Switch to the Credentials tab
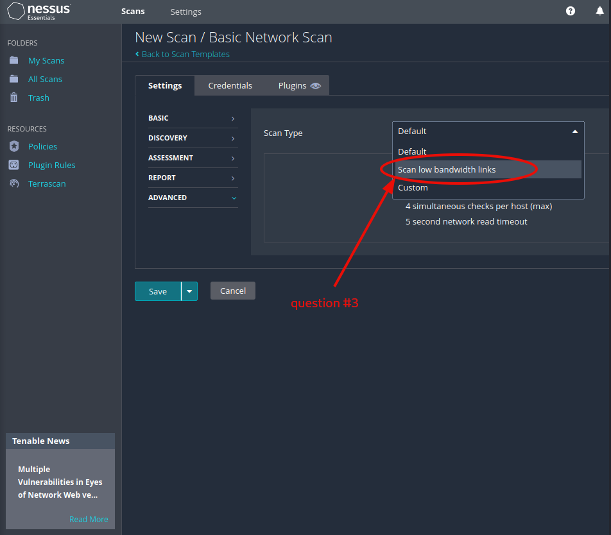The image size is (611, 535). click(230, 85)
